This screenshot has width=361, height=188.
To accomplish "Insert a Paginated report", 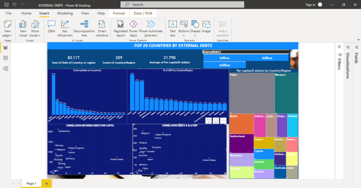I will coord(120,29).
